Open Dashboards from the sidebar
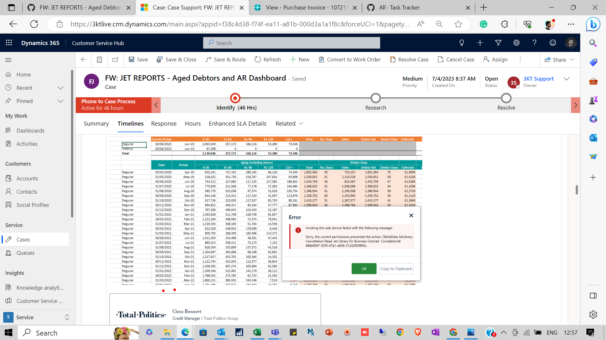 30,130
